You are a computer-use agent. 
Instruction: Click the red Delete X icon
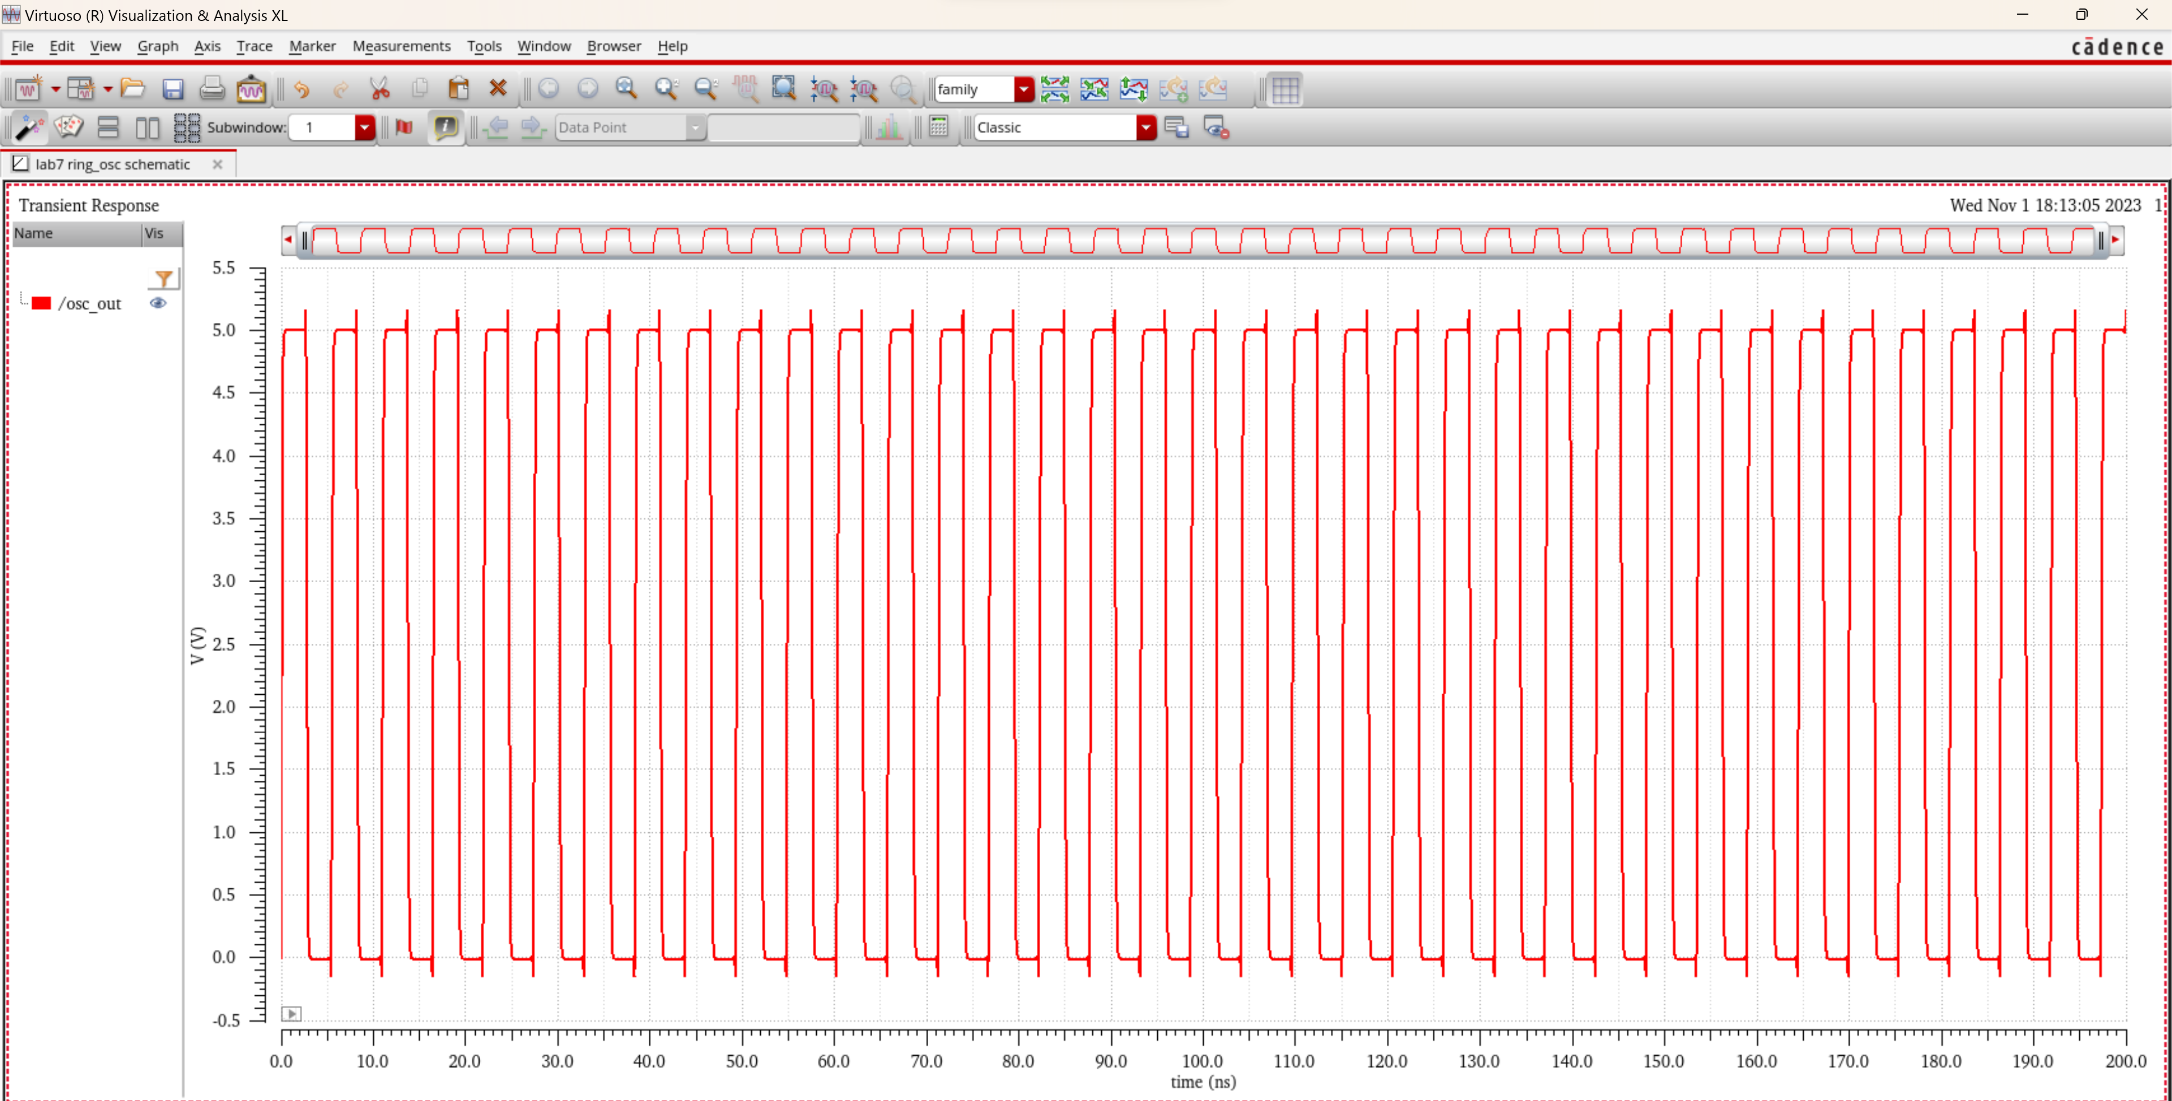click(498, 89)
